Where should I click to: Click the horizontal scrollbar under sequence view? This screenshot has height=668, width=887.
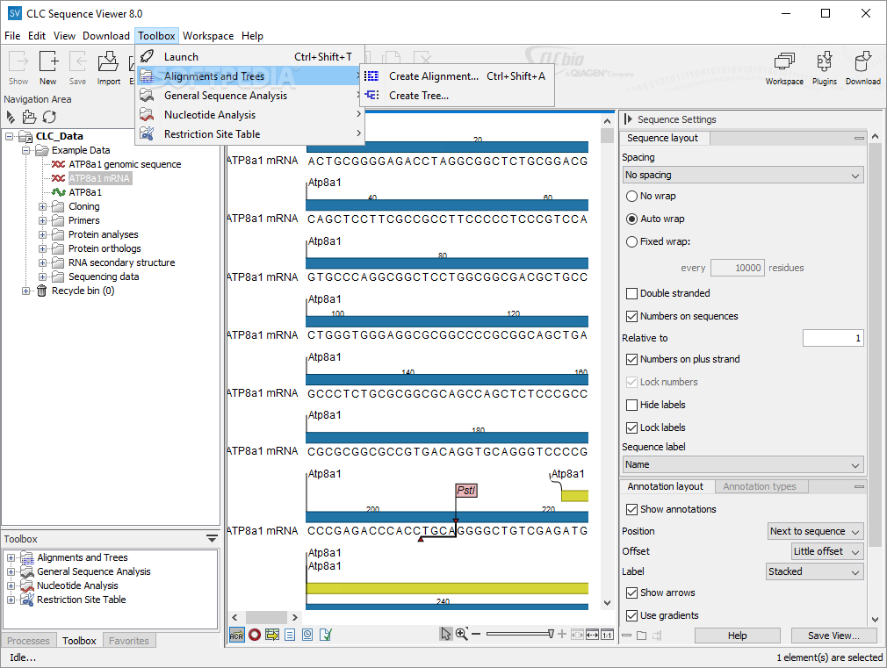pyautogui.click(x=266, y=617)
